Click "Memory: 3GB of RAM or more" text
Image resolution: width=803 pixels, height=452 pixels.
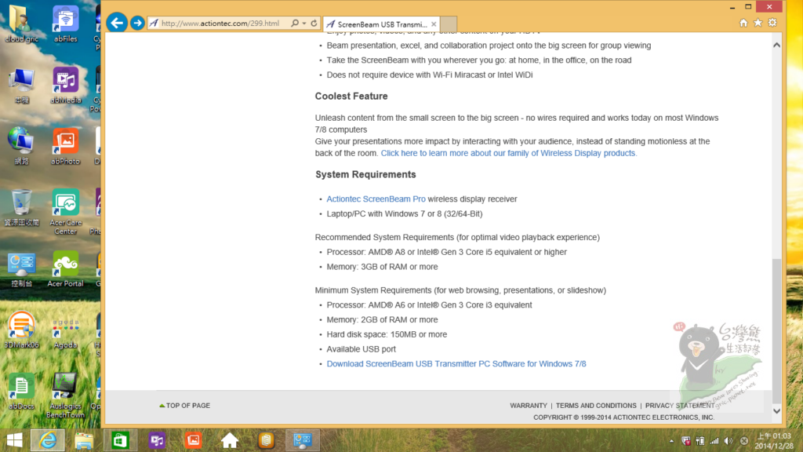(382, 267)
